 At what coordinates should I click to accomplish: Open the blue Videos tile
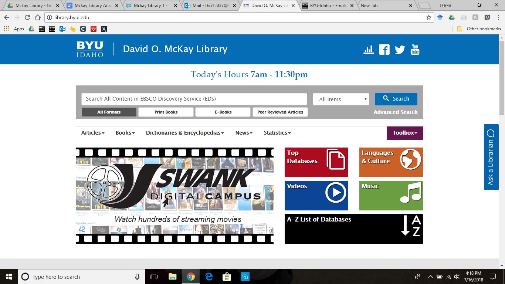click(316, 196)
